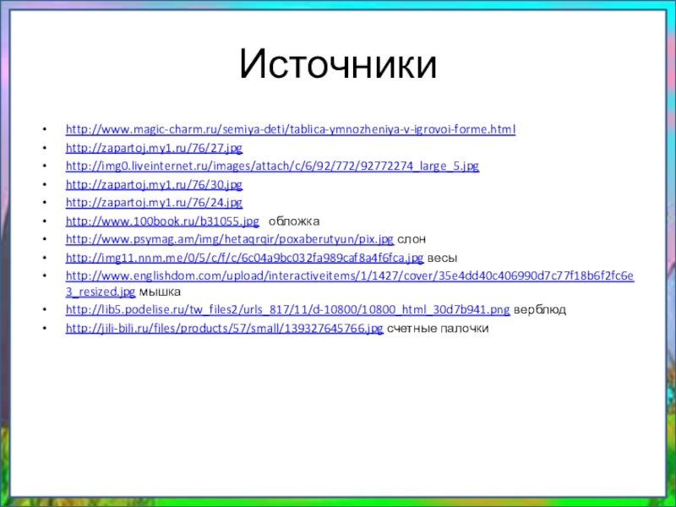Image resolution: width=676 pixels, height=507 pixels.
Task: Open the zapartoj.my1.ru/76/30.jpg link
Action: tap(154, 184)
